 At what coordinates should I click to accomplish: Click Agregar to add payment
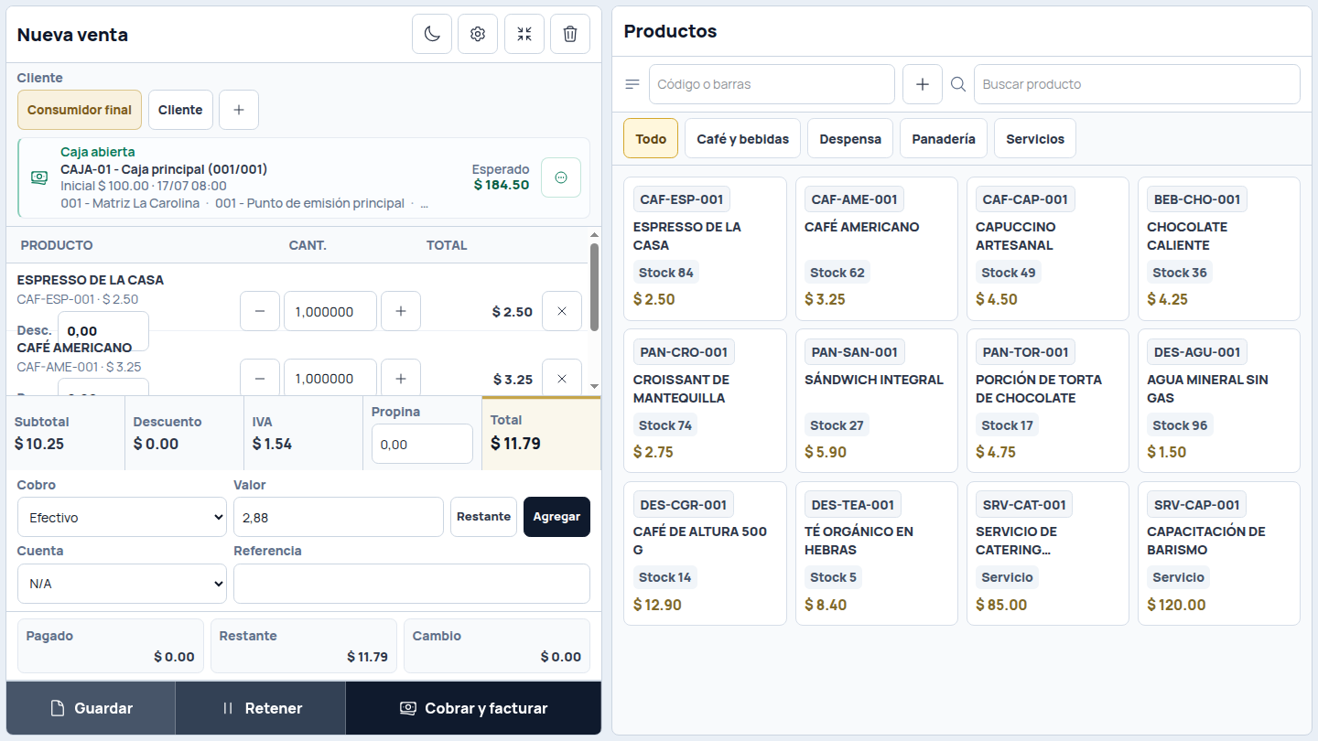(556, 517)
